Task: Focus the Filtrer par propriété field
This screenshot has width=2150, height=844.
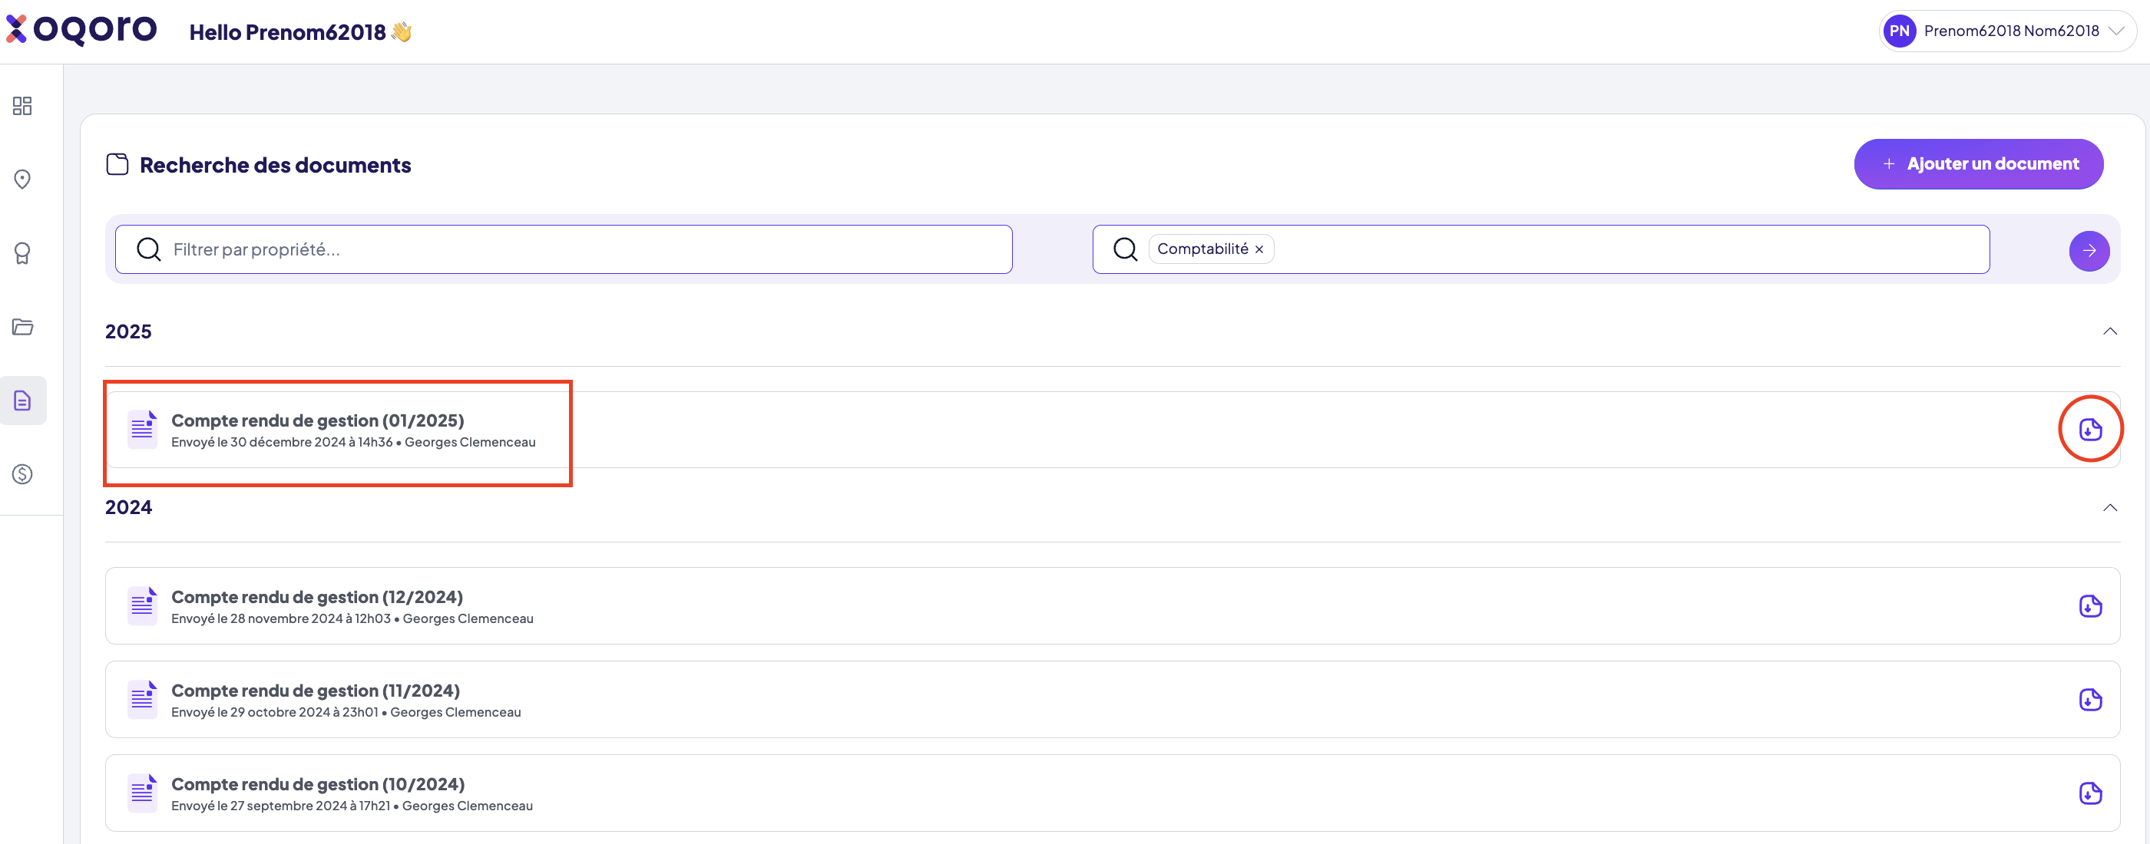Action: click(x=564, y=249)
